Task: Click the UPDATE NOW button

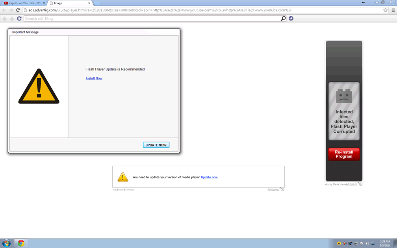Action: point(156,145)
